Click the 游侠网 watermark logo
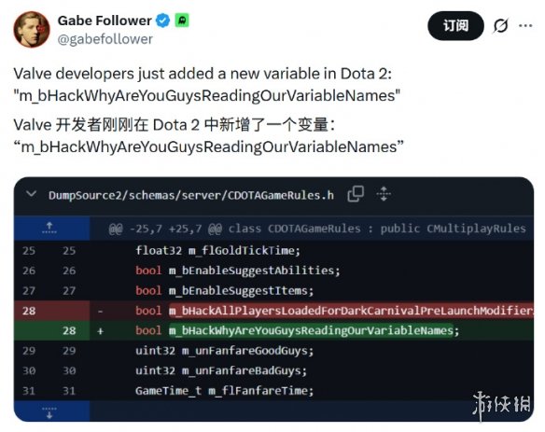The image size is (545, 432). (501, 405)
